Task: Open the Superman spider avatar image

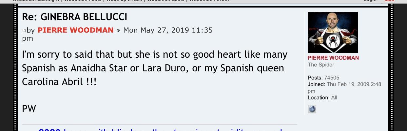Action: point(333,32)
